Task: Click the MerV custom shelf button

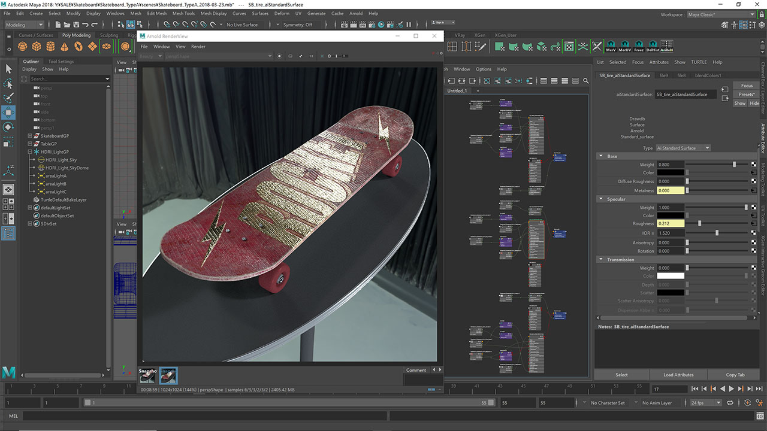Action: tap(611, 46)
